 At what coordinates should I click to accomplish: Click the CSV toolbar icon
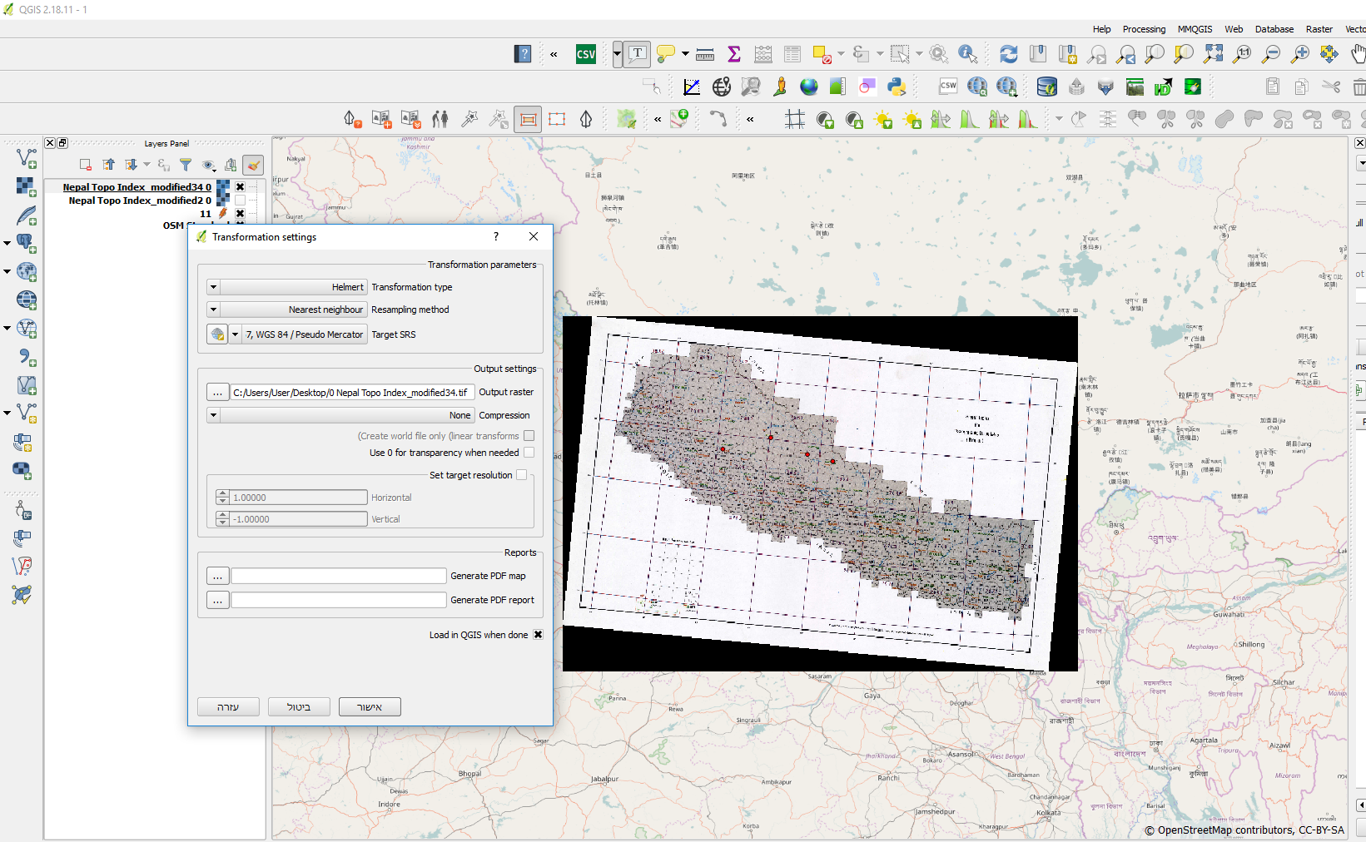pos(586,54)
